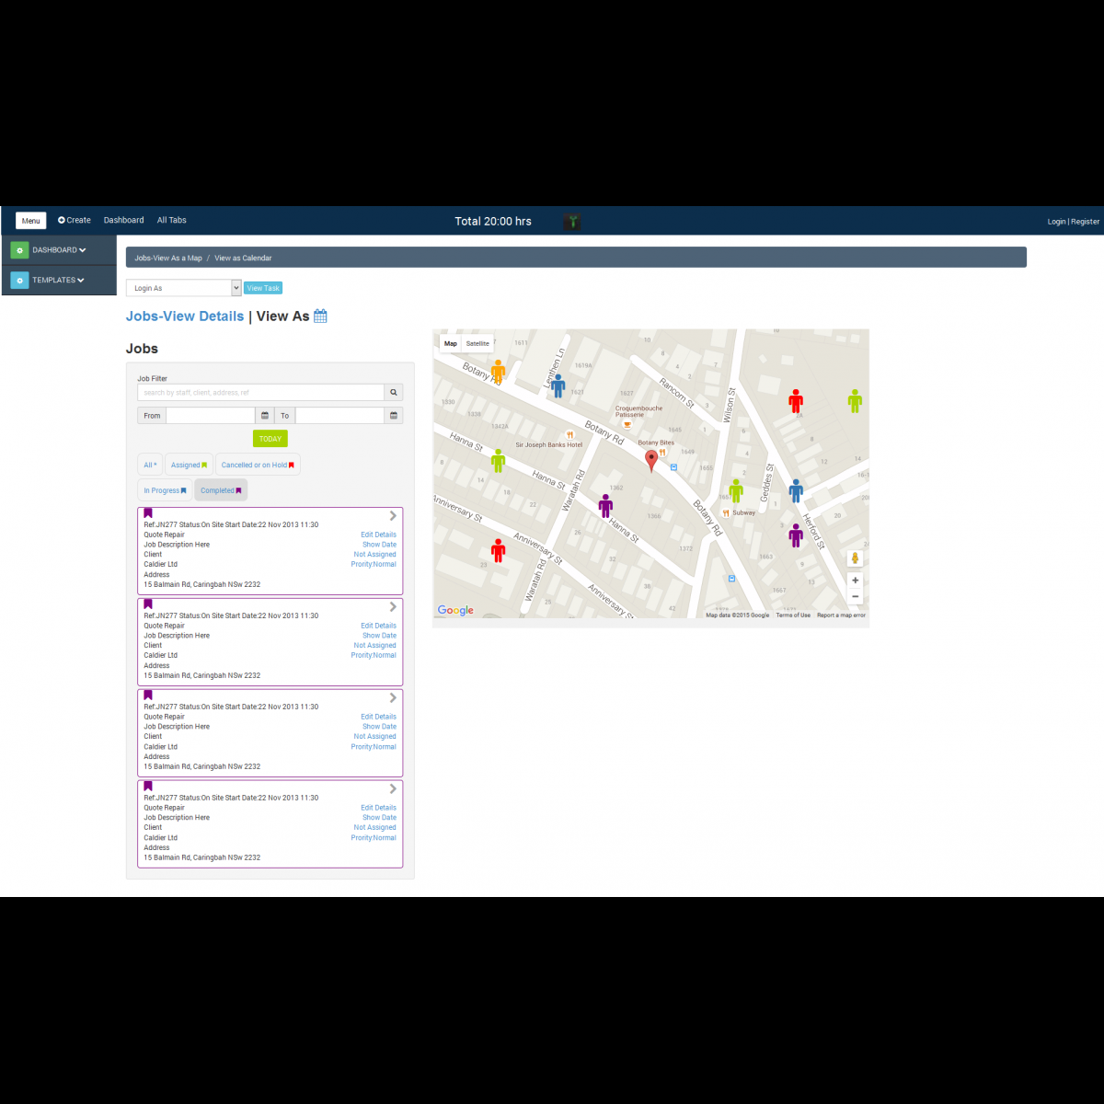Viewport: 1104px width, 1104px height.
Task: Click the Terms of Use map link
Action: 793,615
